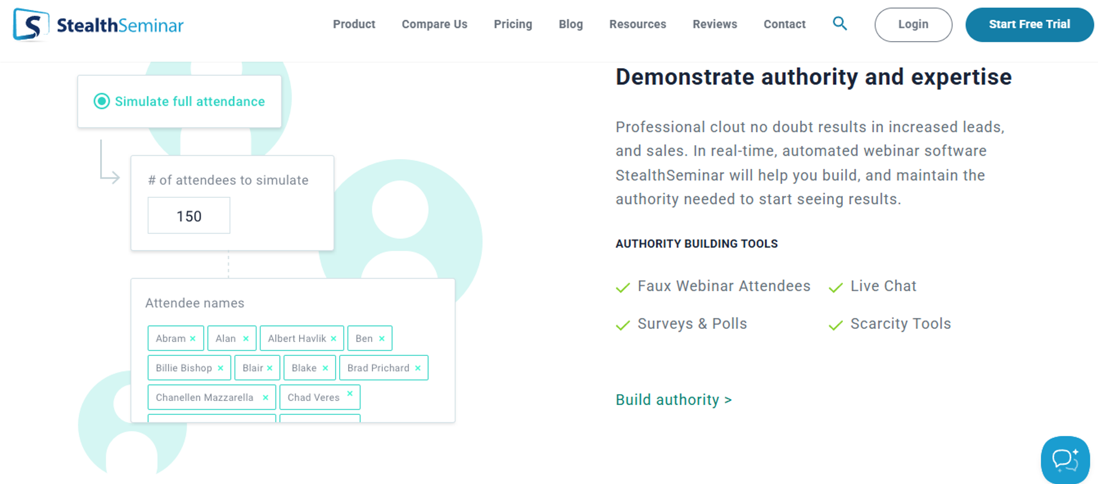Click the StealthSeminar logo
1098x484 pixels.
point(98,25)
